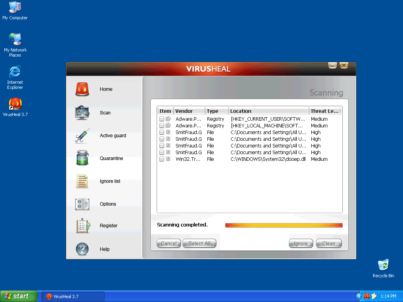403x302 pixels.
Task: Open Options via the switch panel icon
Action: [x=82, y=204]
